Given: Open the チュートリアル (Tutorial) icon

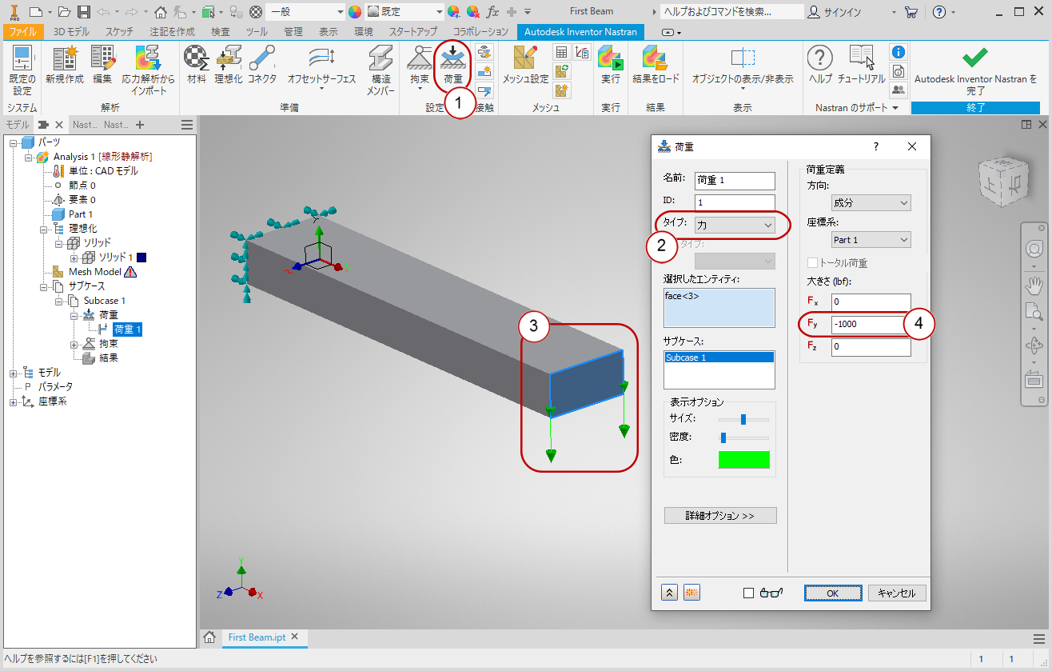Looking at the screenshot, I should point(861,64).
